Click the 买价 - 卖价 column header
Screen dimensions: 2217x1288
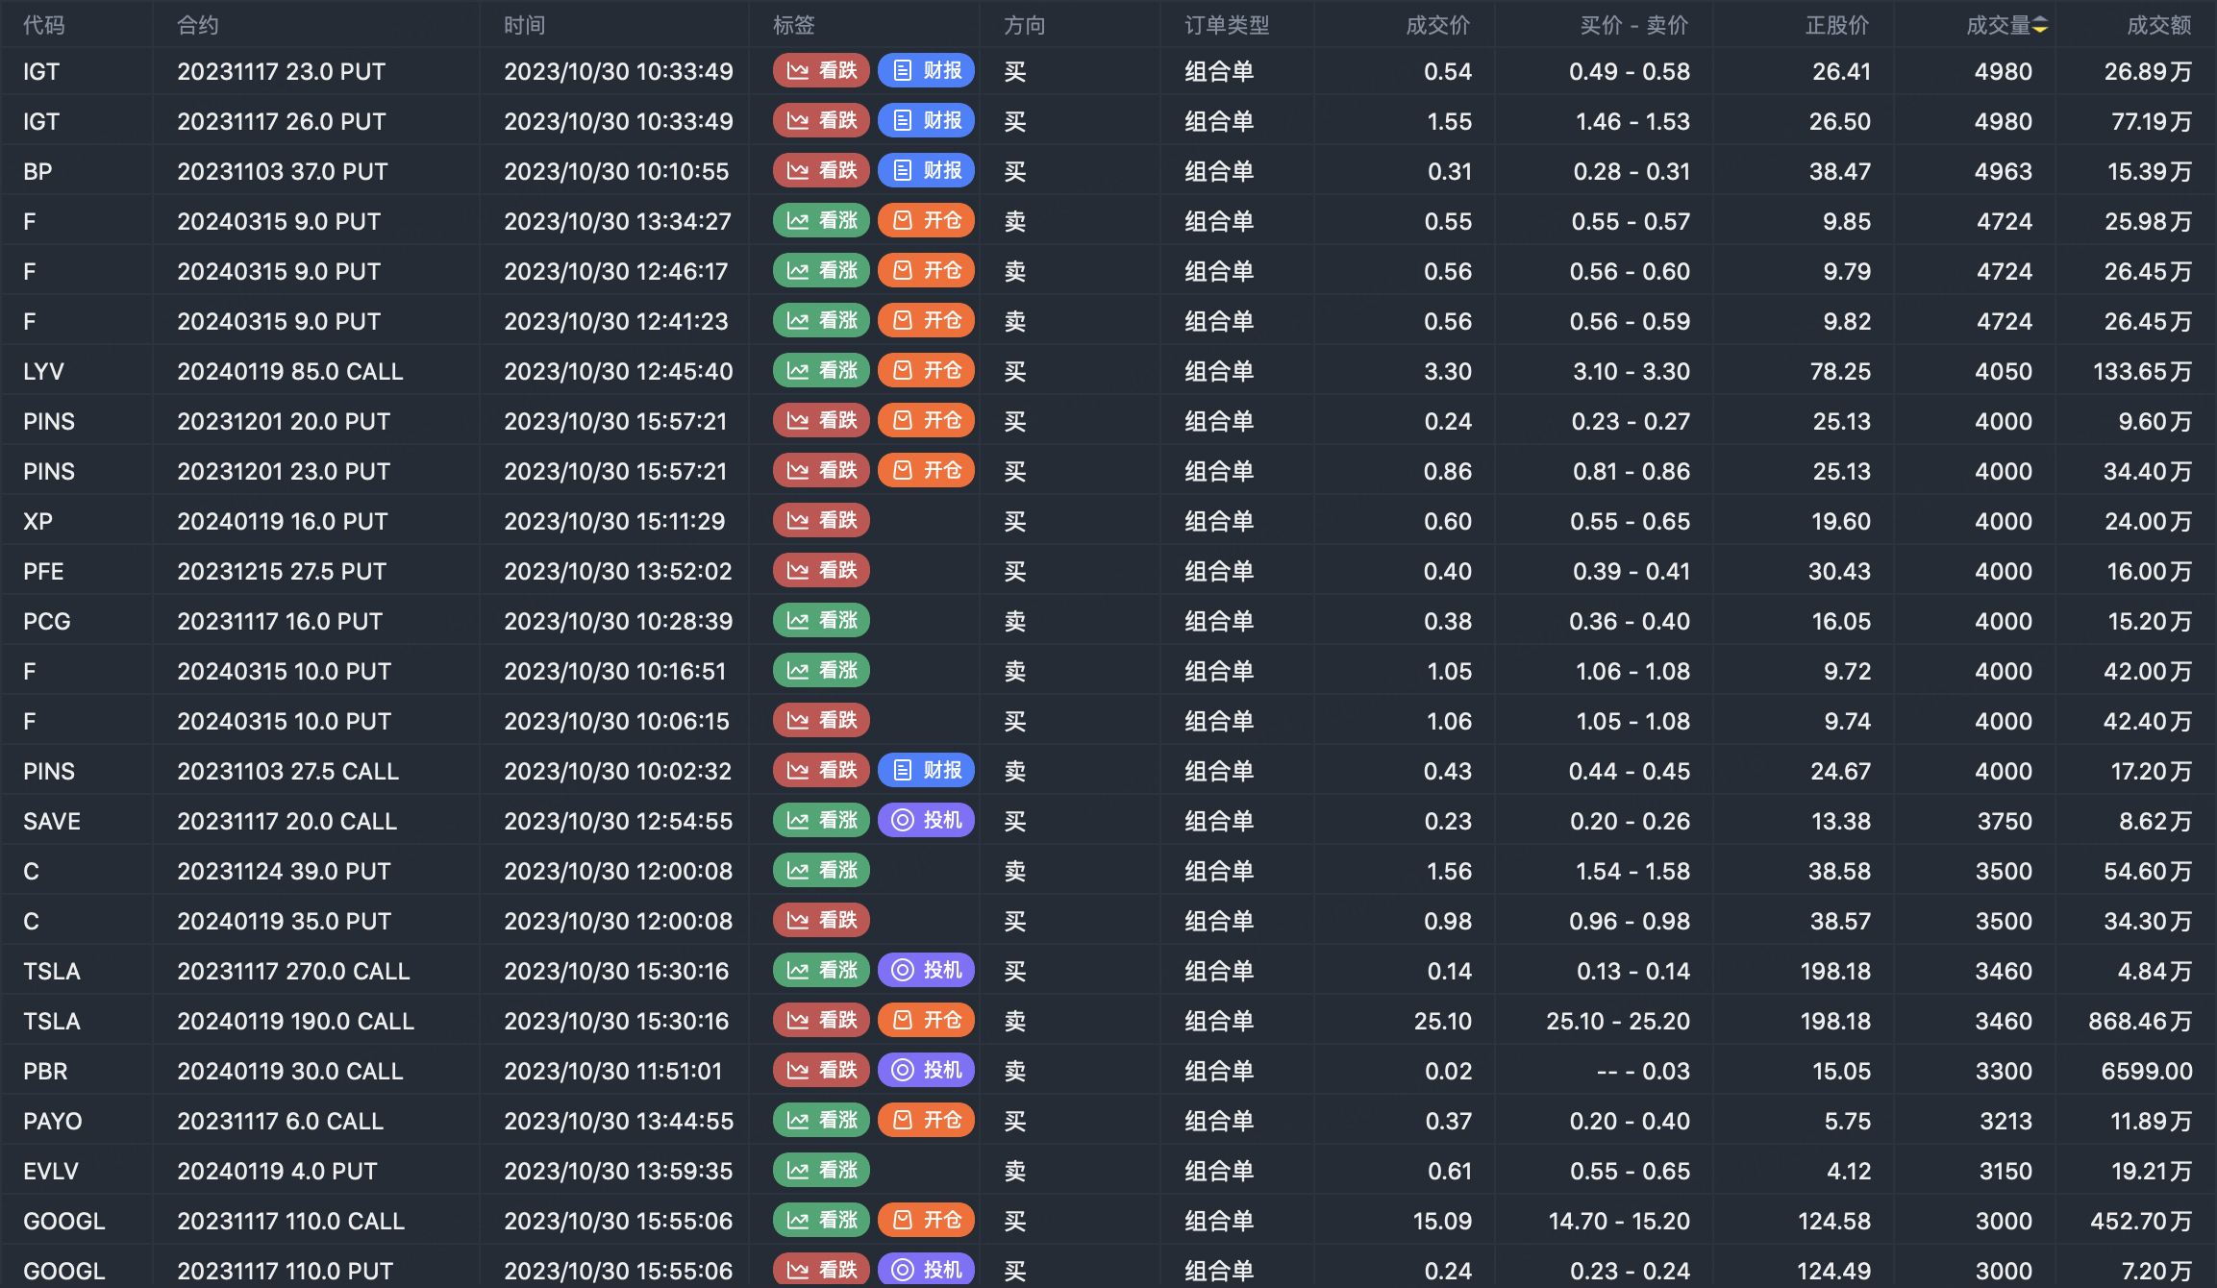click(x=1634, y=25)
